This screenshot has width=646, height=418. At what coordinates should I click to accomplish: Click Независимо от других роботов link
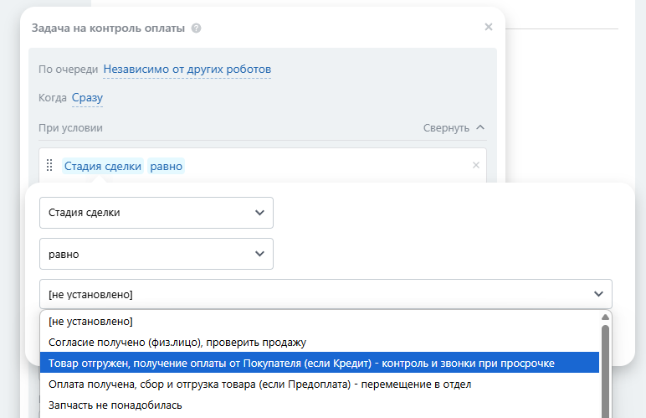[187, 69]
